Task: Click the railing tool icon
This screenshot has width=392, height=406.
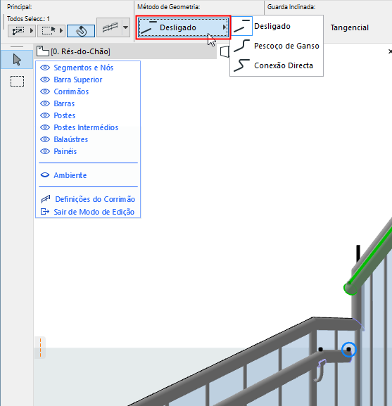Action: pos(110,27)
